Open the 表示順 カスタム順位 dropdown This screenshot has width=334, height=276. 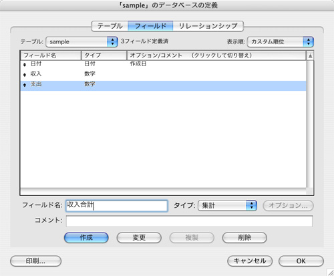tap(281, 41)
